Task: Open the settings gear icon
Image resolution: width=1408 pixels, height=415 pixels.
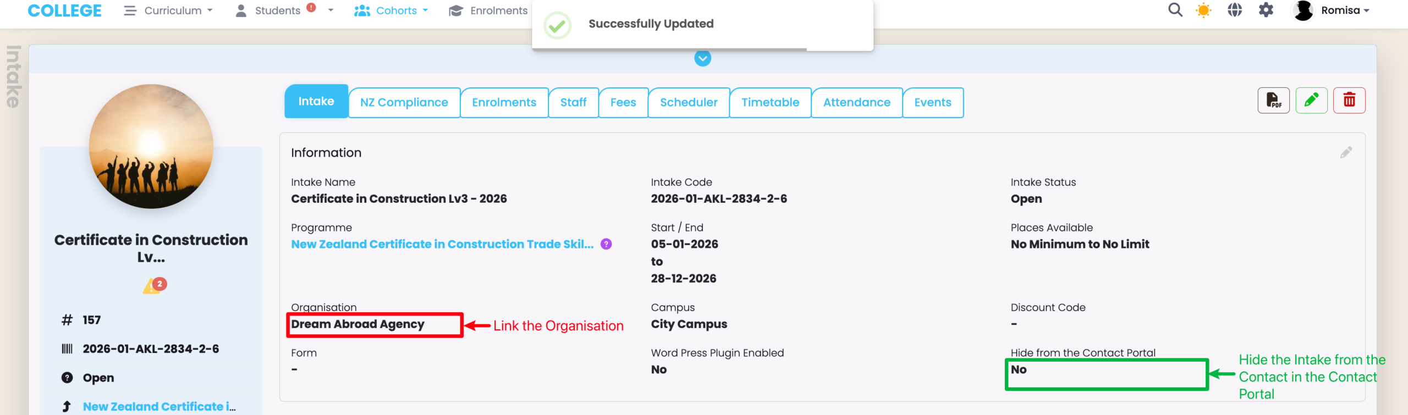Action: (1266, 10)
